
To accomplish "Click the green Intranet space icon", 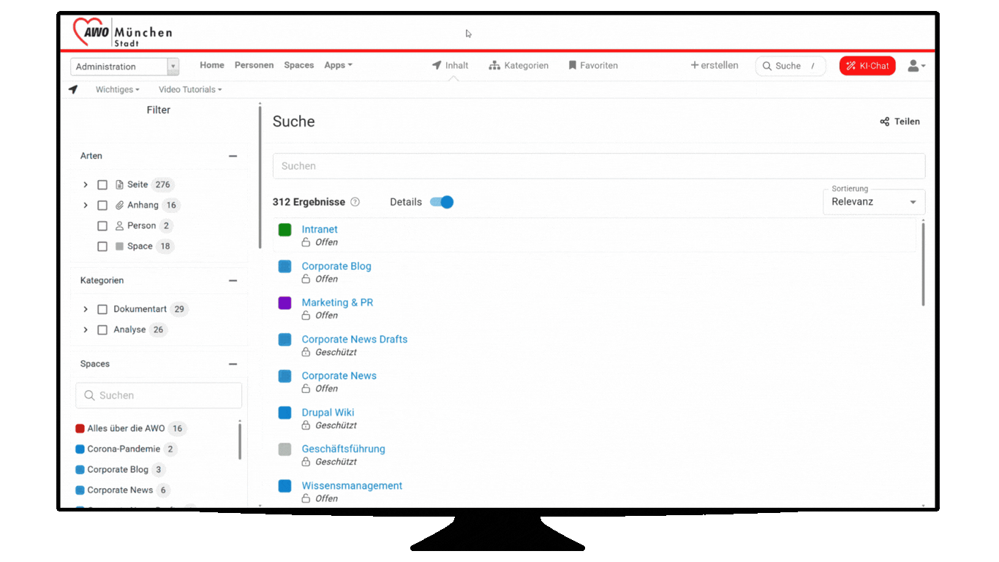I will tap(285, 230).
